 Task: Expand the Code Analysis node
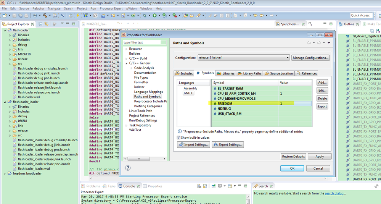tap(132, 68)
